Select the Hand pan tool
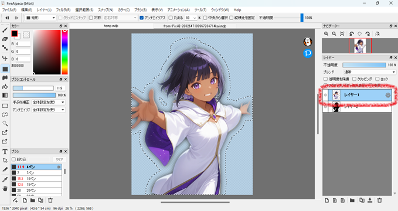398x211 pixels. [x=5, y=188]
